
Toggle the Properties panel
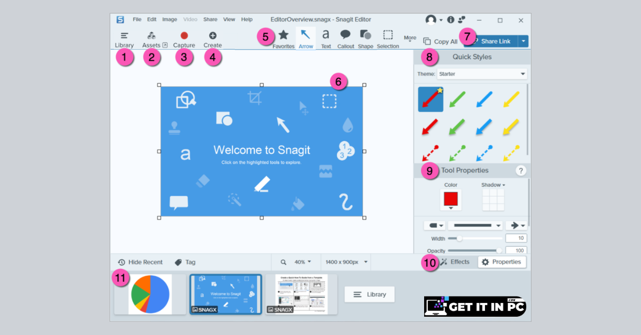point(502,262)
